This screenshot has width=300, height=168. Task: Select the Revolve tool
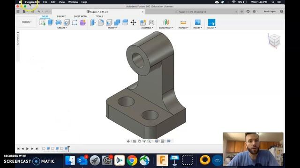[59, 22]
